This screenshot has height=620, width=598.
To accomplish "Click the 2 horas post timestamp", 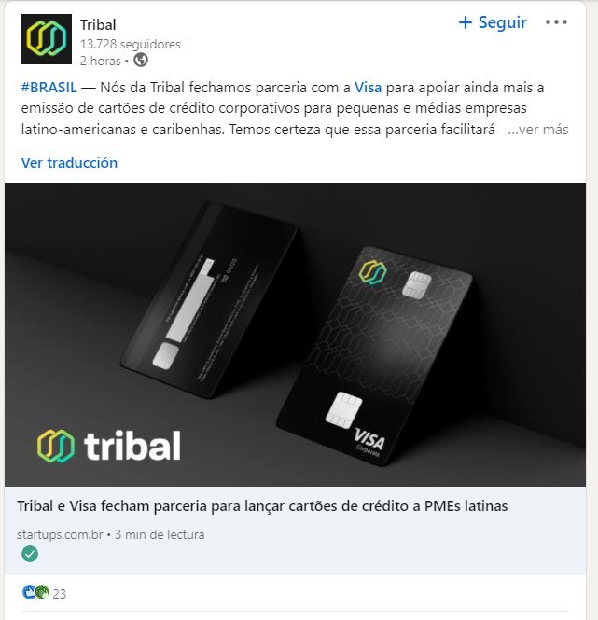I will [100, 61].
